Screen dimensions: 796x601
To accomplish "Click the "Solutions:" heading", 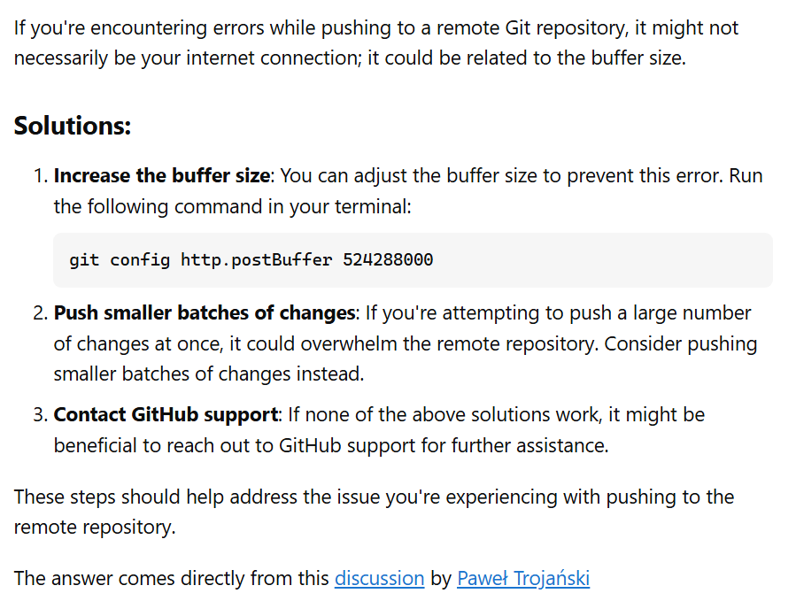I will point(73,126).
